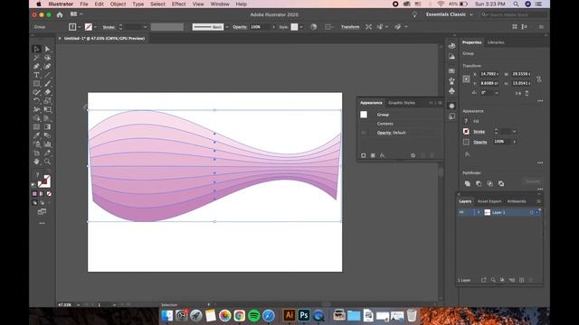Viewport: 579px width, 325px height.
Task: Select the Column Graph tool
Action: [x=47, y=144]
